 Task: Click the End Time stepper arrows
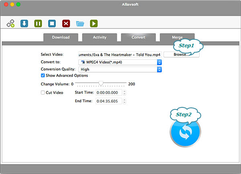pyautogui.click(x=125, y=101)
